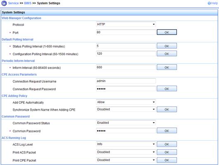Open the ACS Log Level dropdown

click(126, 144)
